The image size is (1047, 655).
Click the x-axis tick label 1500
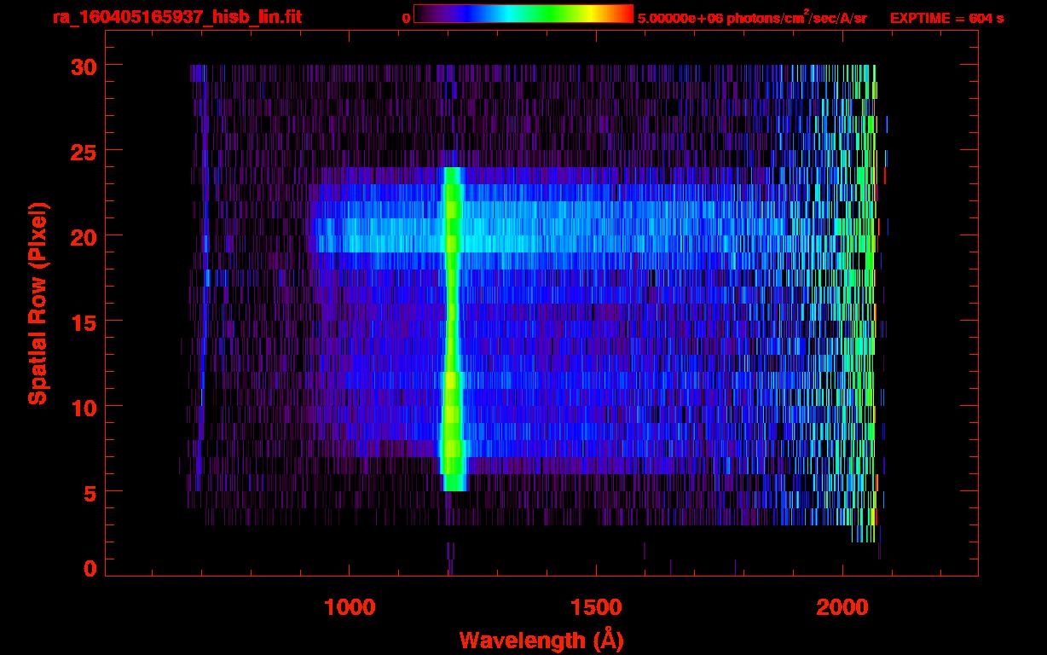tap(596, 607)
